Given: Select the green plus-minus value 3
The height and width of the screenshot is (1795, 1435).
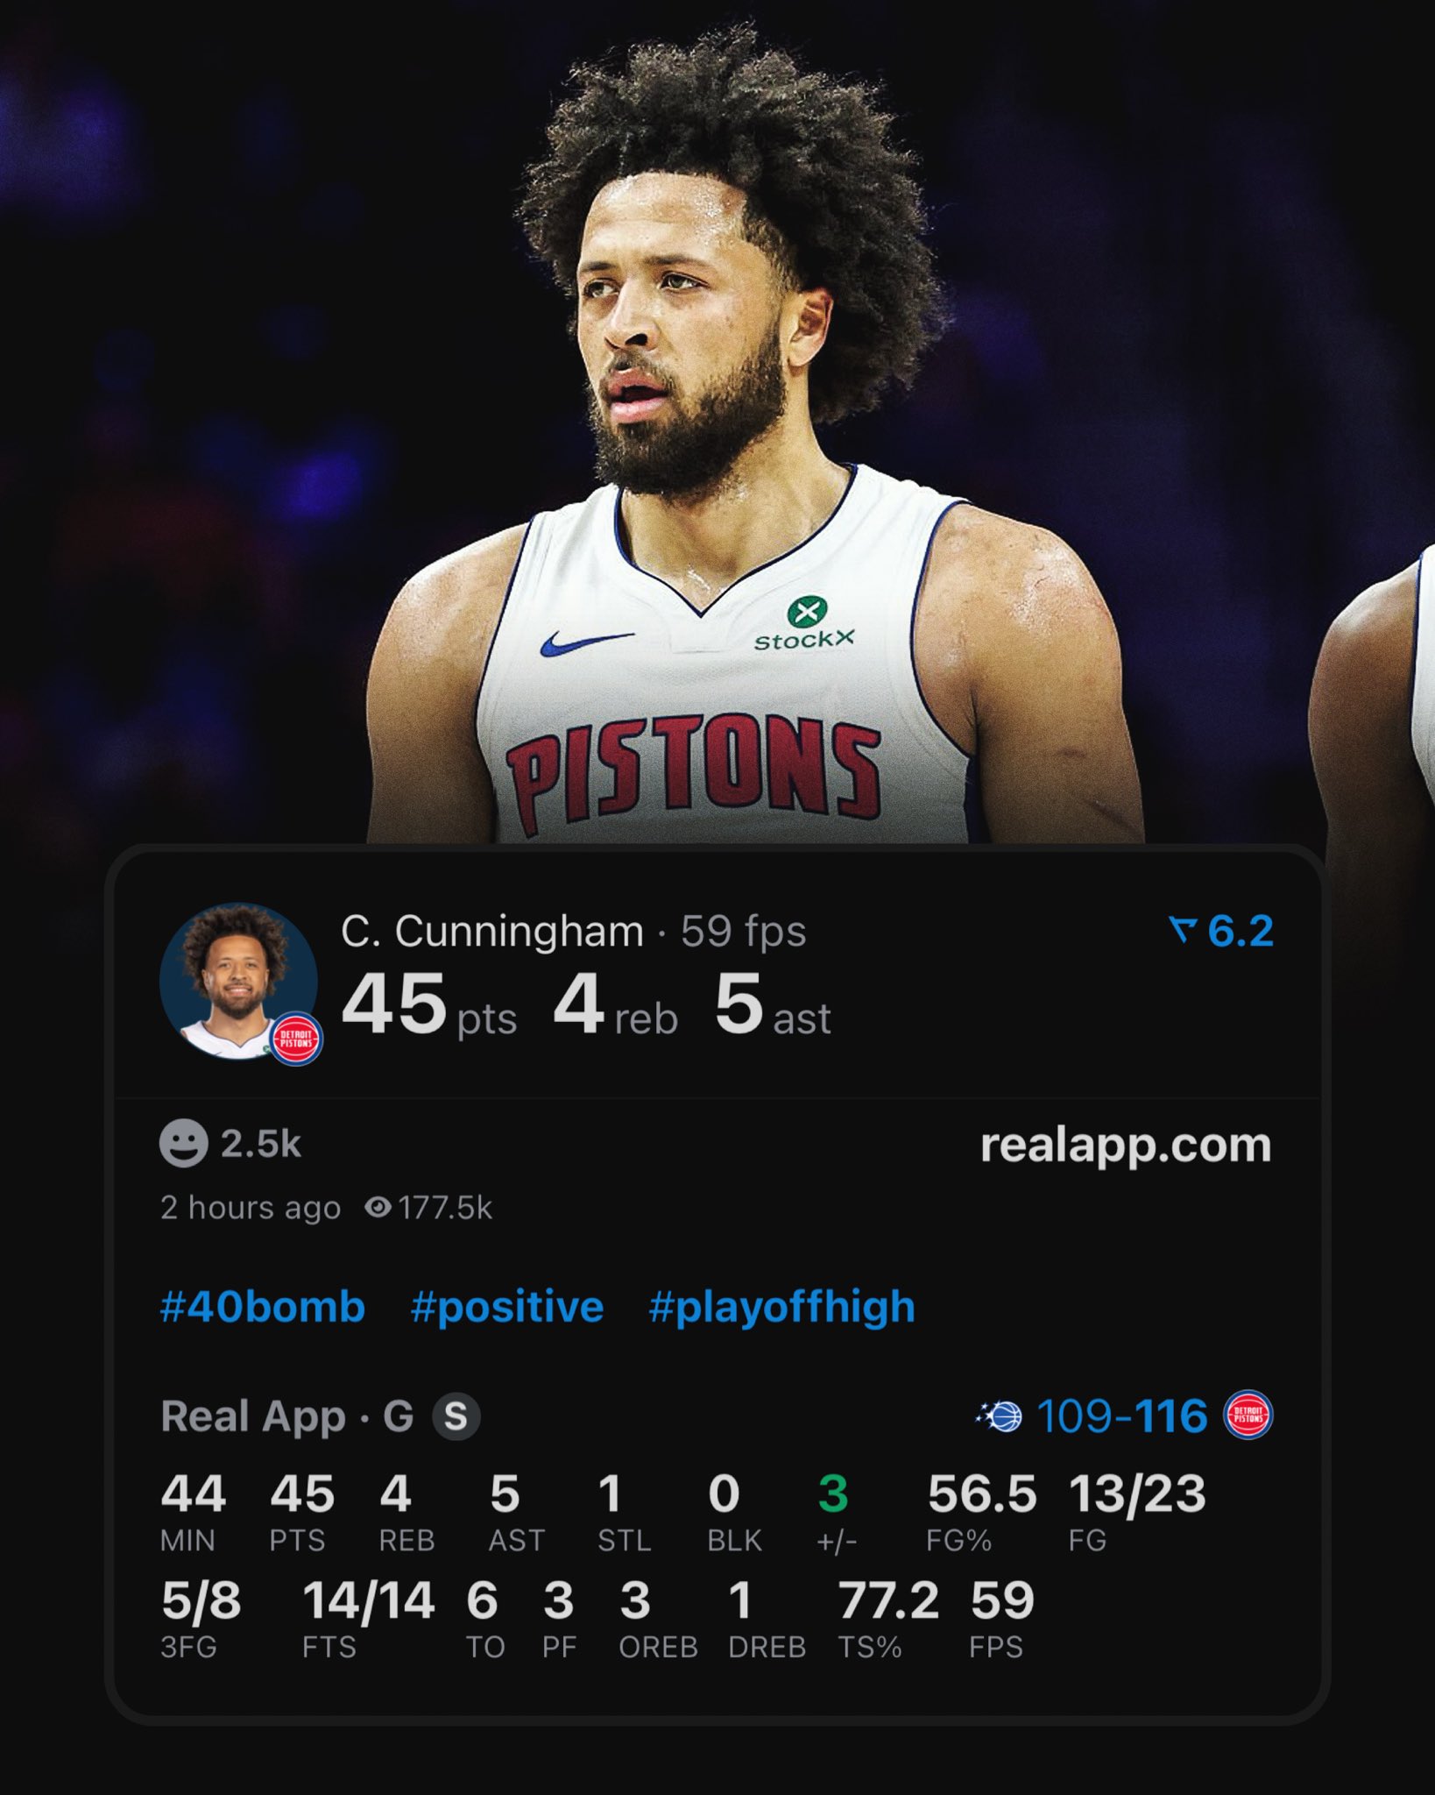Looking at the screenshot, I should (x=832, y=1494).
